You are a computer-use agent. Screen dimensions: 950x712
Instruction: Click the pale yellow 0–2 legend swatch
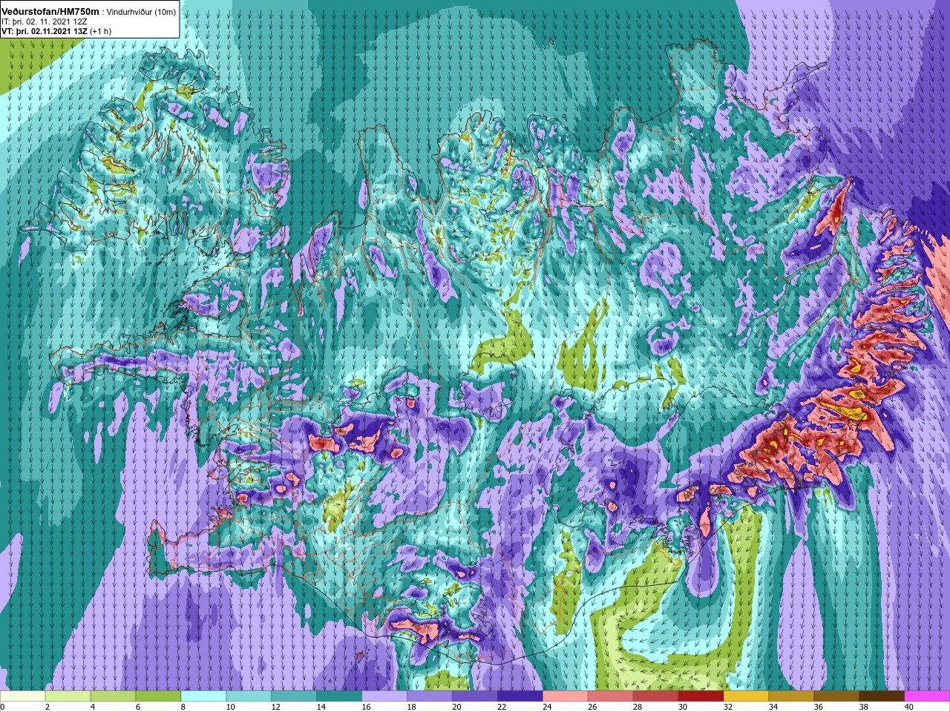click(23, 697)
